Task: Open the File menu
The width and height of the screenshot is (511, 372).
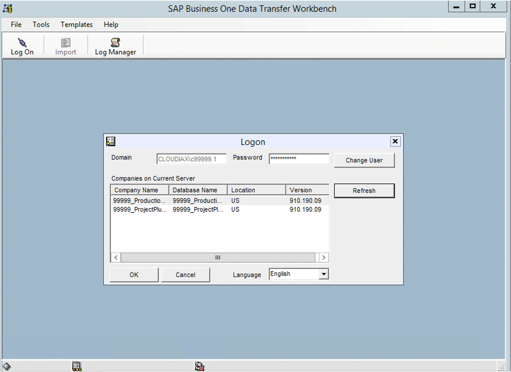Action: point(16,24)
